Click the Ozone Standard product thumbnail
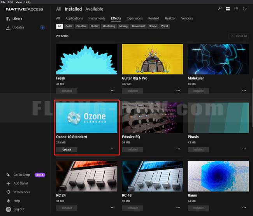253x216 pixels. [87, 118]
